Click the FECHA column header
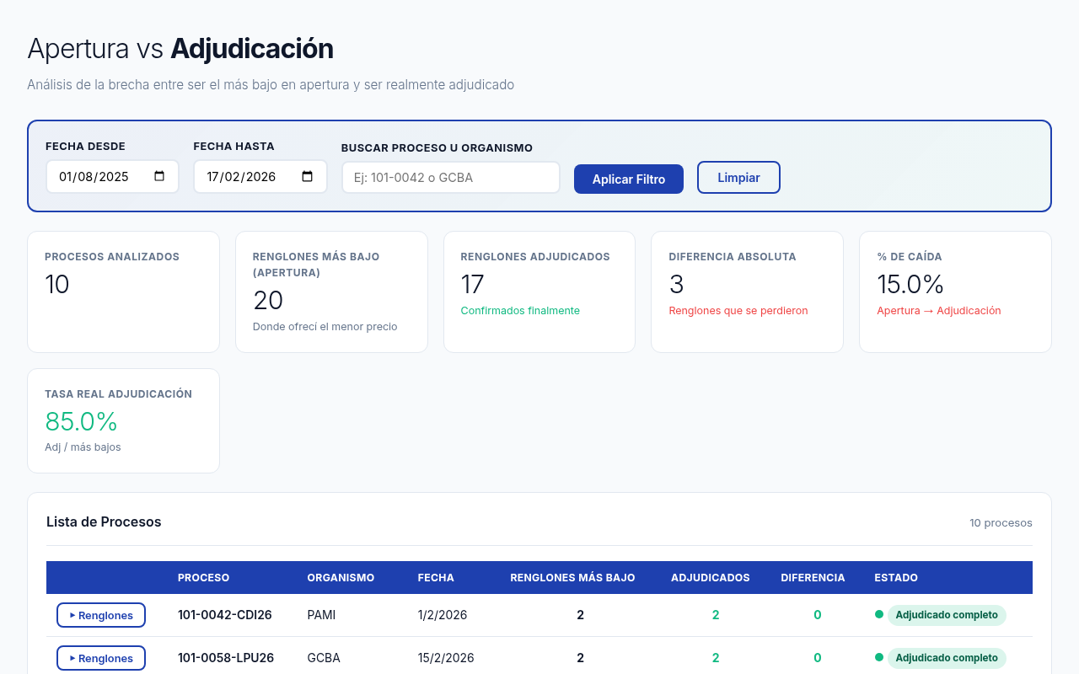This screenshot has height=674, width=1079. pyautogui.click(x=436, y=577)
